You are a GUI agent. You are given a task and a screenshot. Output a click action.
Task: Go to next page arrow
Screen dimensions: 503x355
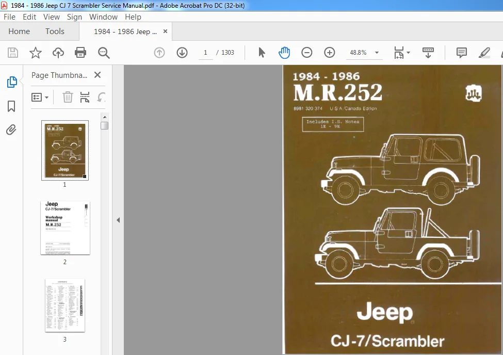click(x=182, y=53)
